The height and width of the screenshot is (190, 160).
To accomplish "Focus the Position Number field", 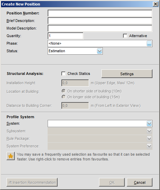I will point(100,13).
